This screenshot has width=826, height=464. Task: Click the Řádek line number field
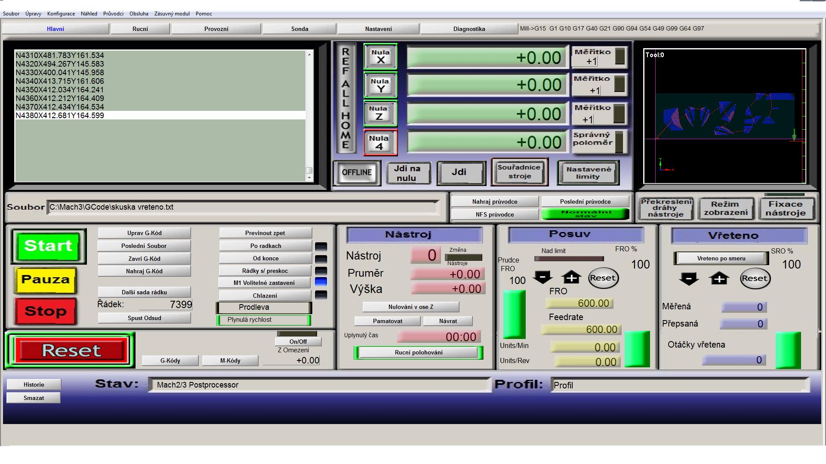pyautogui.click(x=166, y=305)
